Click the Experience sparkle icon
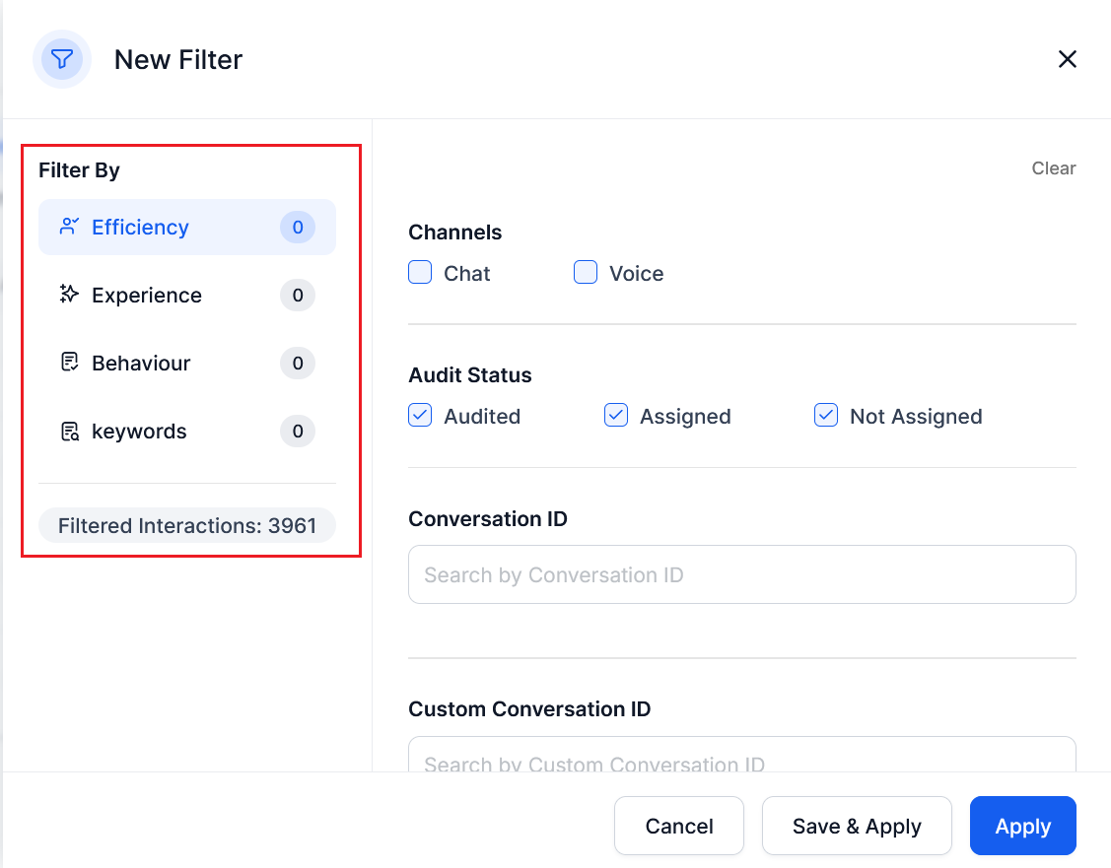 tap(69, 295)
